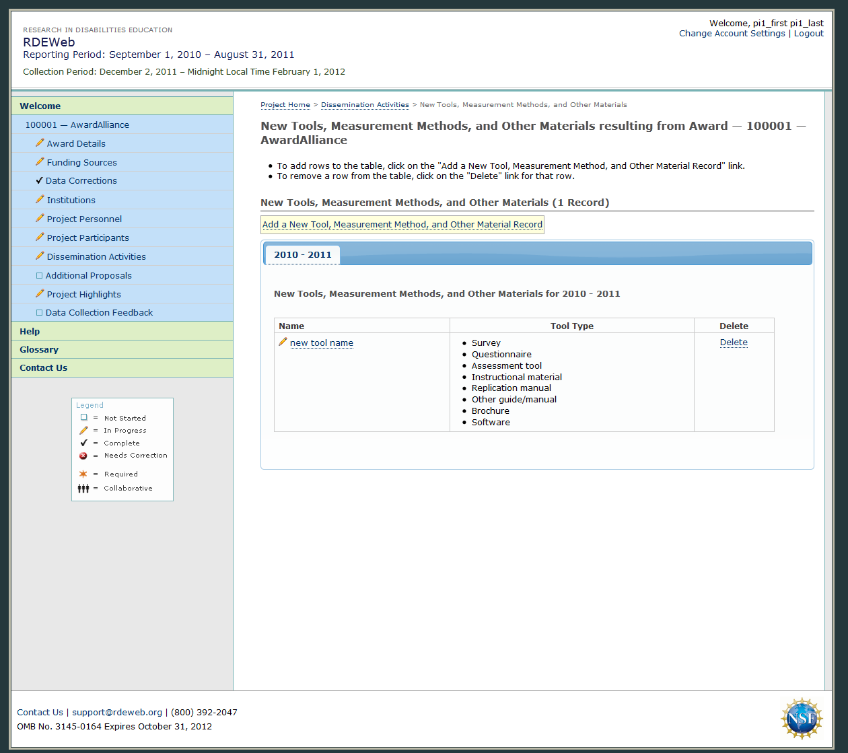Click pencil icon beside Project Personnel

point(40,218)
